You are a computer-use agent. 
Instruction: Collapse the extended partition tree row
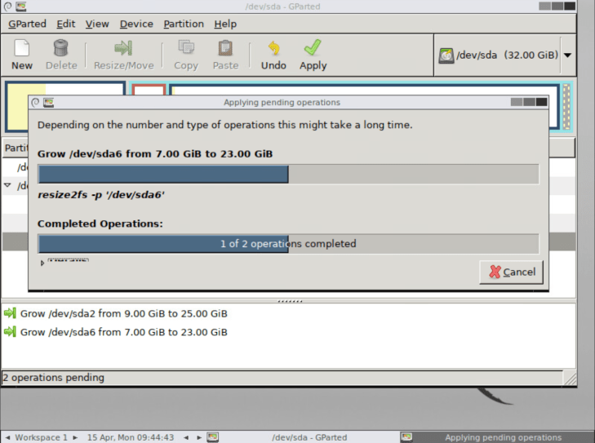point(7,185)
